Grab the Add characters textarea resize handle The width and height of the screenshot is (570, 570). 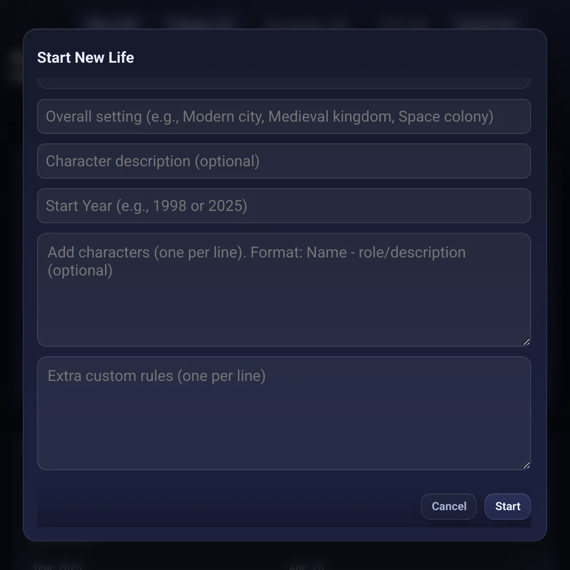point(526,342)
